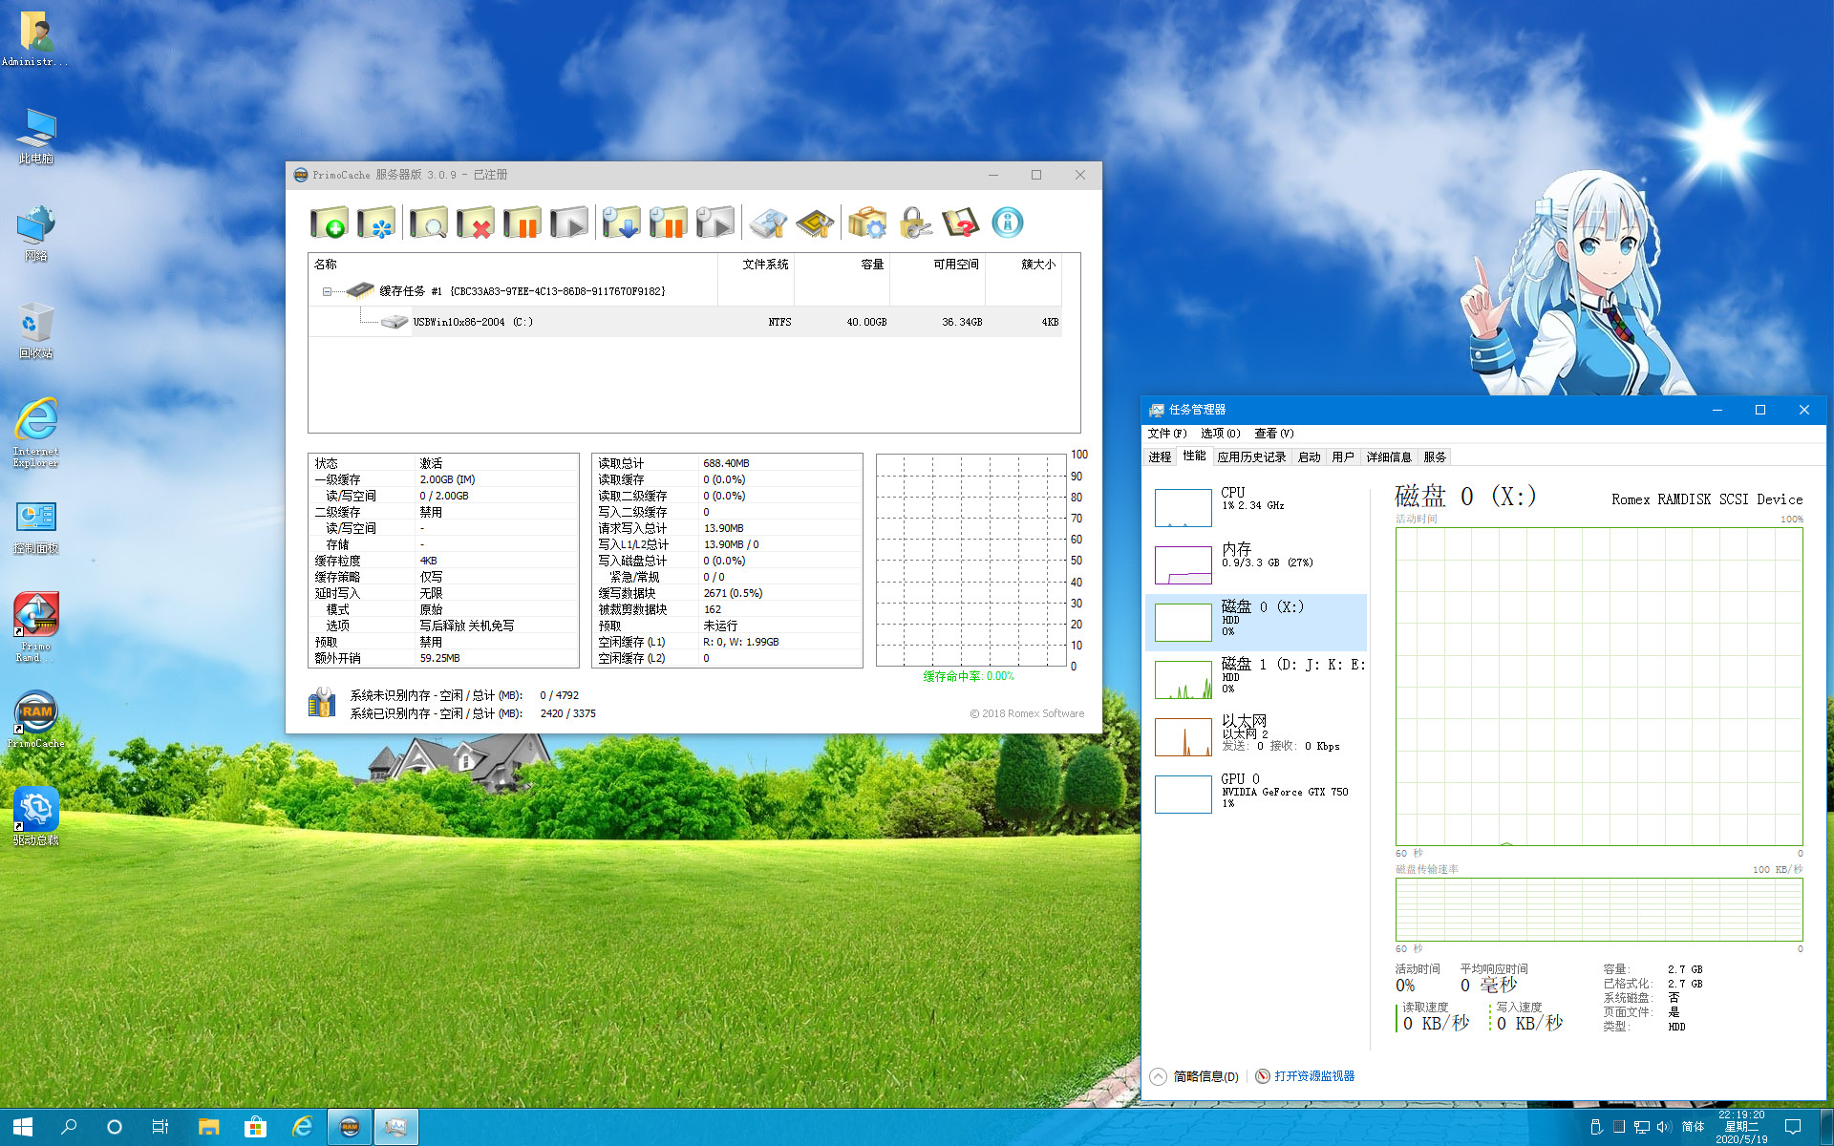Screen dimensions: 1834x1146
Task: Select 磁盘 0 (X:) performance item
Action: click(1256, 622)
